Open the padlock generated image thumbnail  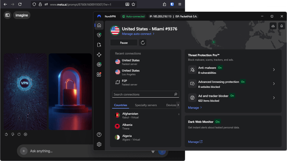click(70, 92)
